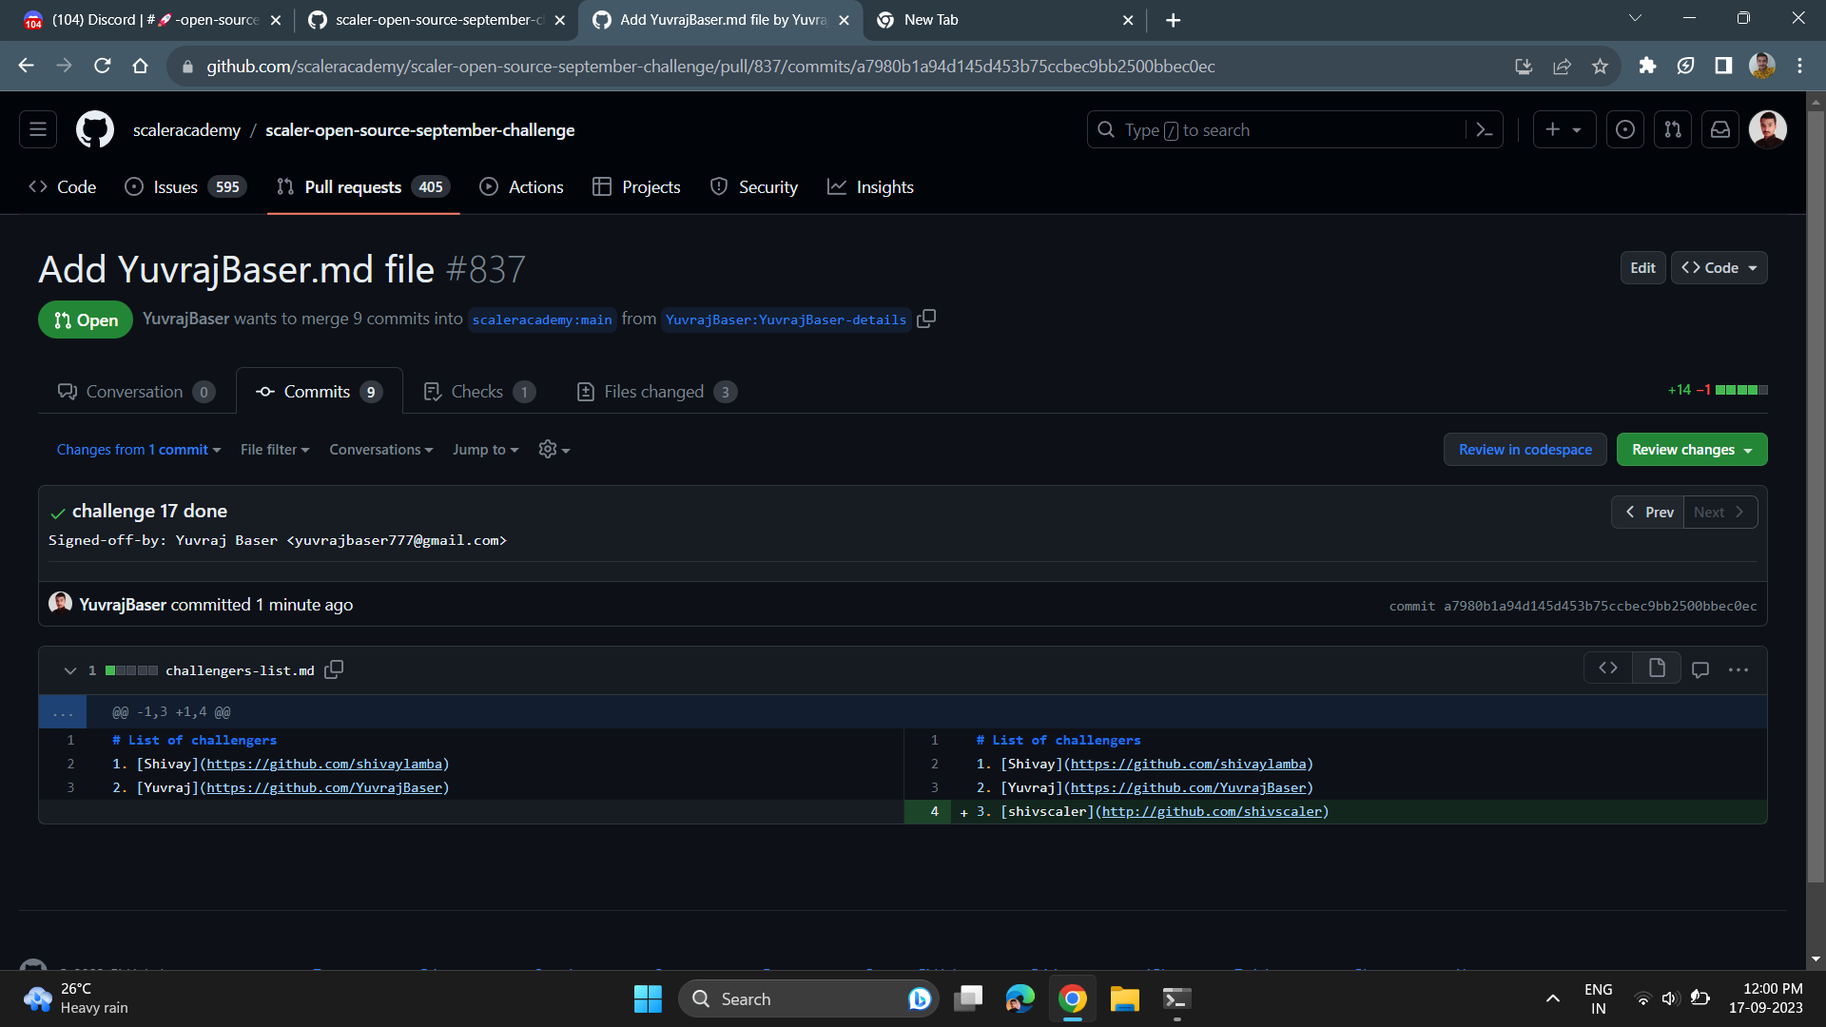This screenshot has height=1027, width=1826.
Task: Open the hamburger navigation menu
Action: [37, 129]
